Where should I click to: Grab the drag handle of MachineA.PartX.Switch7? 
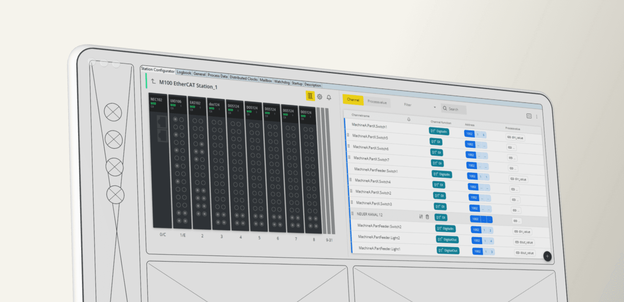click(x=349, y=157)
